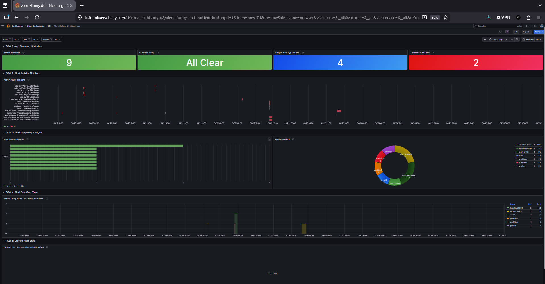Open the Role variable All dropdown

36,39
